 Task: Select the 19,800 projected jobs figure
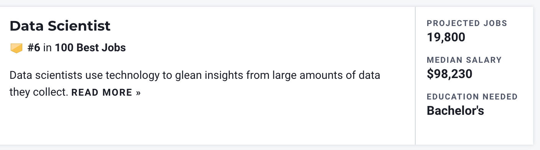click(x=446, y=37)
